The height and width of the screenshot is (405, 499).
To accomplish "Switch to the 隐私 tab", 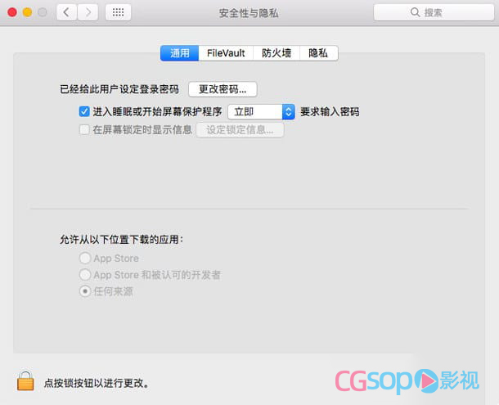I will coord(318,53).
